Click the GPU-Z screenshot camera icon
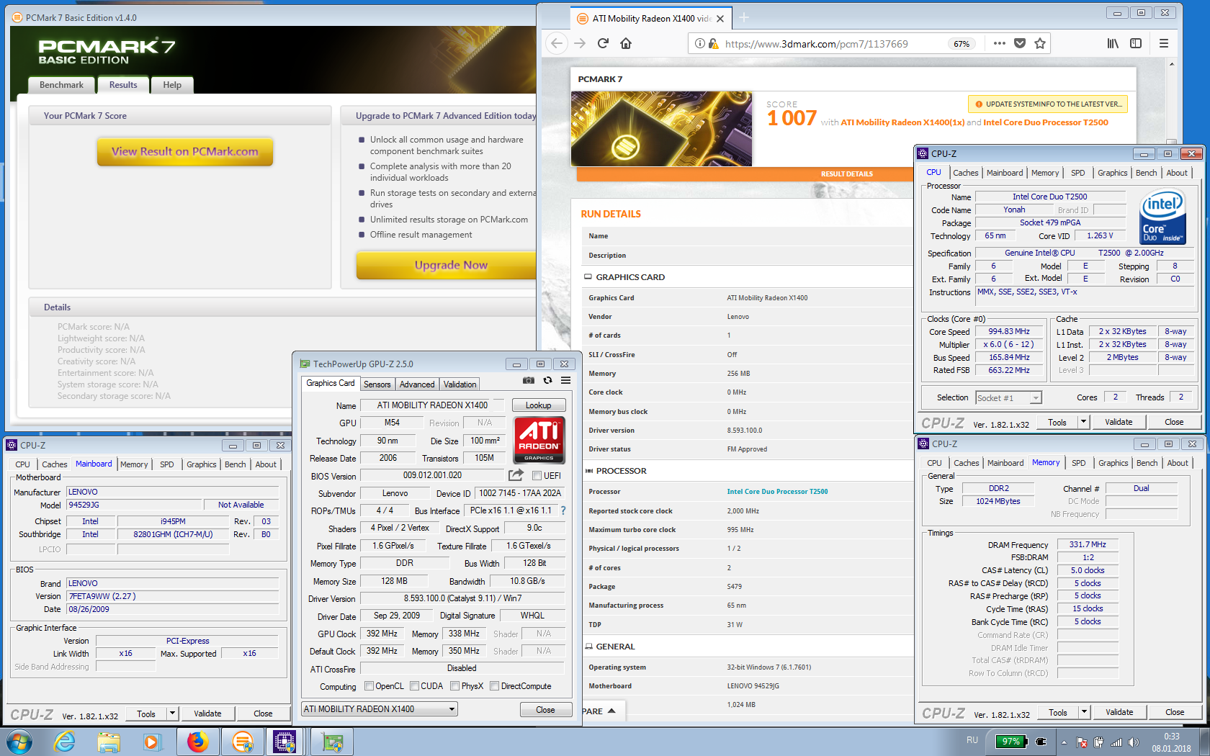 point(529,380)
